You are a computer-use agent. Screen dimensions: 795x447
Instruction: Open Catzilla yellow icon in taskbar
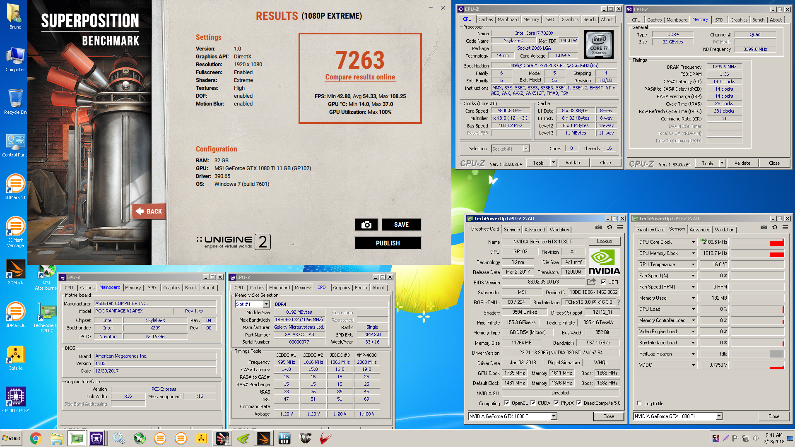click(202, 438)
